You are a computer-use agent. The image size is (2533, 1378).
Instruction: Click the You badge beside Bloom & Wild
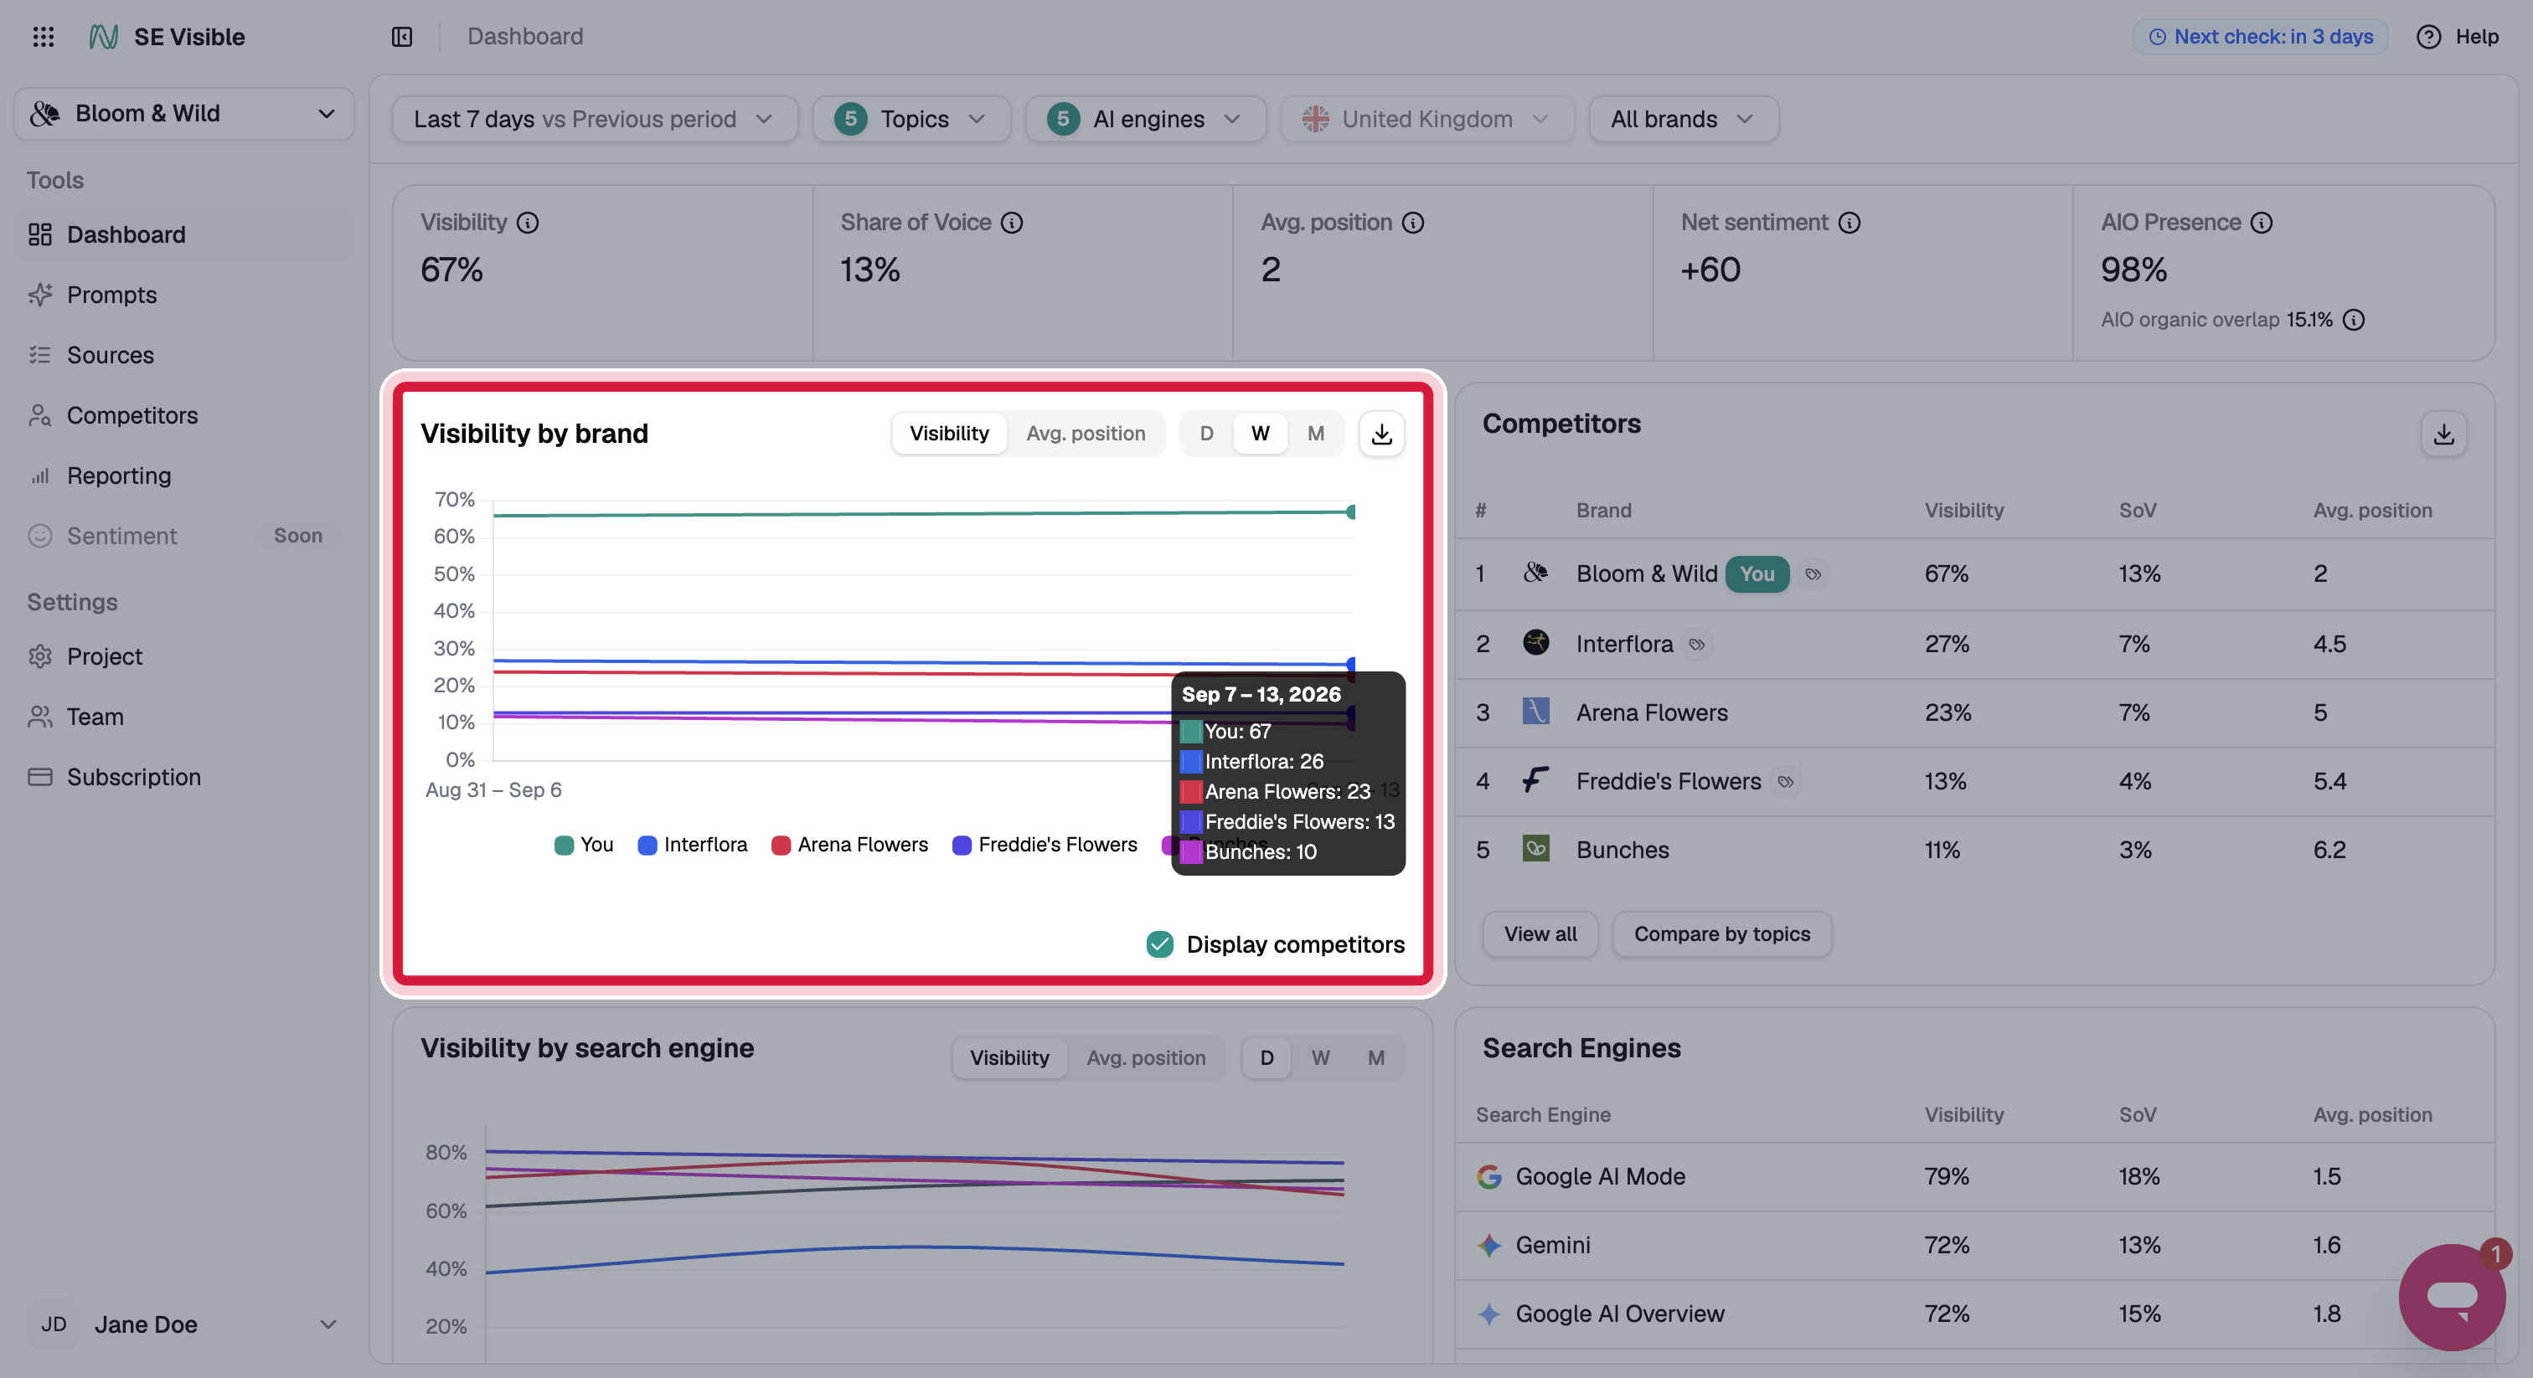point(1757,574)
